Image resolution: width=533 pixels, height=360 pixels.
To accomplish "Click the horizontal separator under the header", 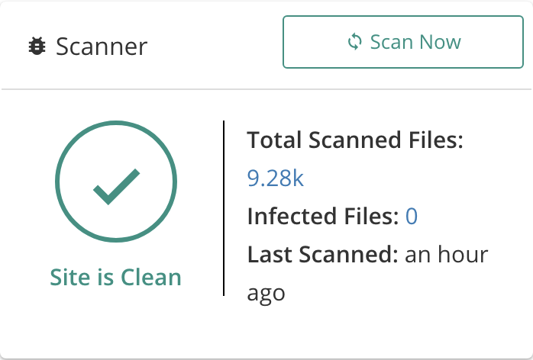I will point(266,89).
